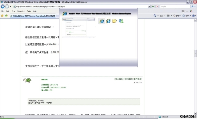Click the search magnifier icon
Viewport: 197px width, 119px height.
192,6
